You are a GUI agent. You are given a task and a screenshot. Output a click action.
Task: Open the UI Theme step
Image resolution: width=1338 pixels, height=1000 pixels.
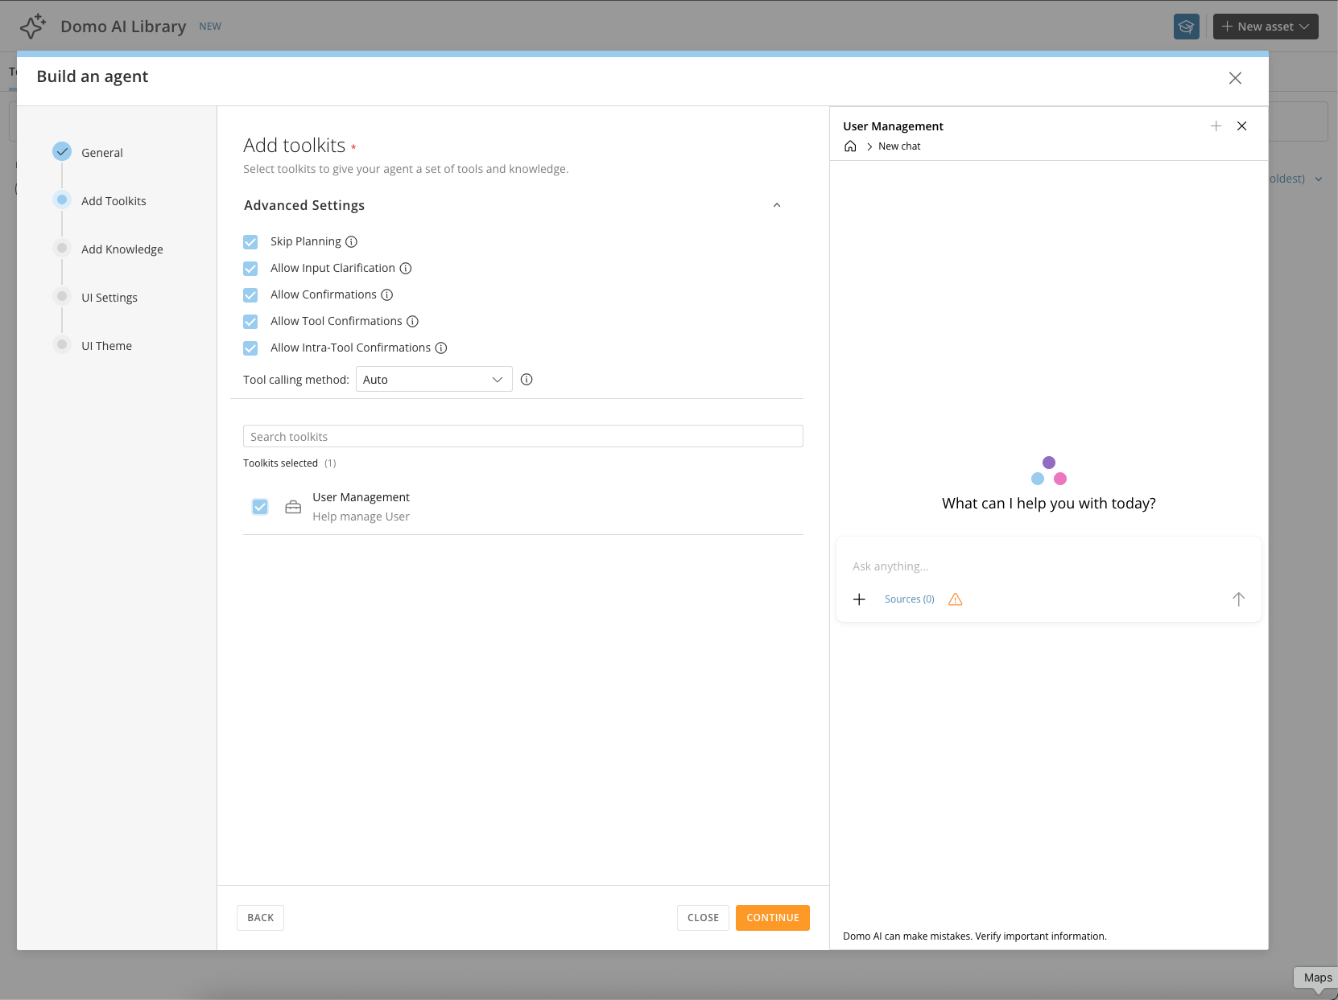coord(106,346)
